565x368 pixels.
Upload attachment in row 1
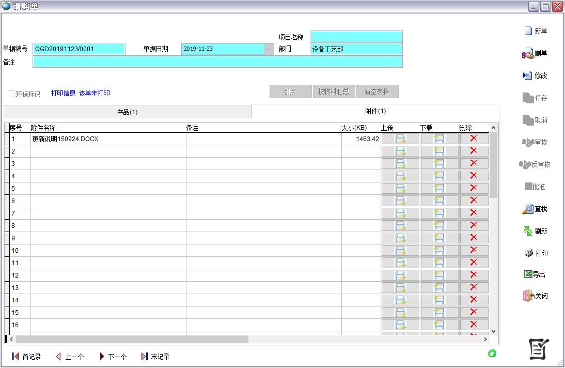pyautogui.click(x=400, y=139)
